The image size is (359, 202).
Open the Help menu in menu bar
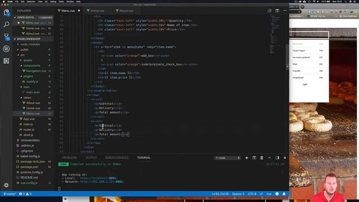coord(79,2)
